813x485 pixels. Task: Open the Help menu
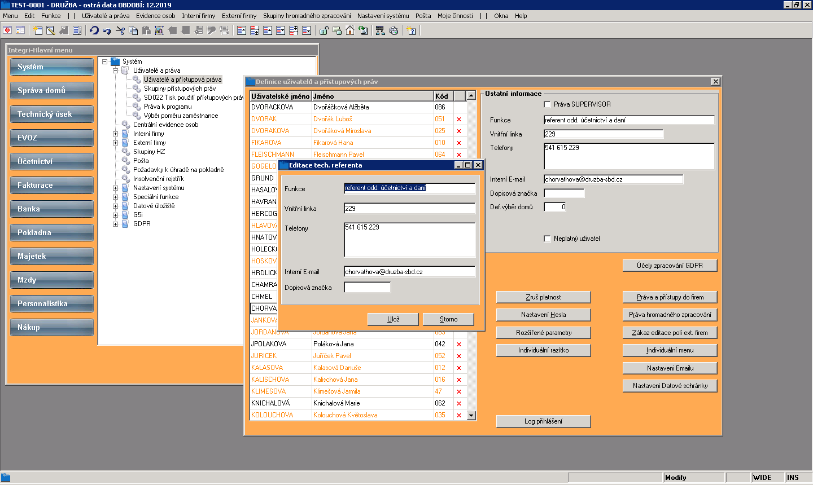point(521,16)
